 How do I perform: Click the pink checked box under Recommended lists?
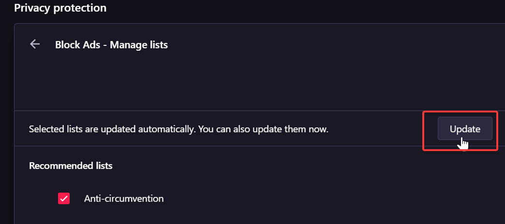click(64, 198)
